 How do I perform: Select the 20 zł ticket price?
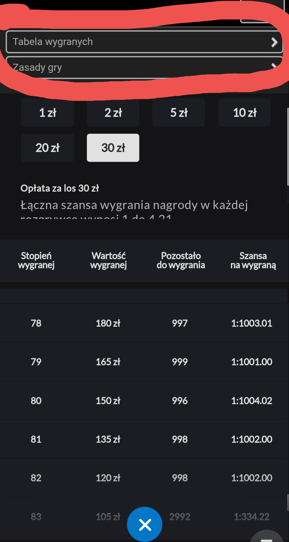(47, 148)
